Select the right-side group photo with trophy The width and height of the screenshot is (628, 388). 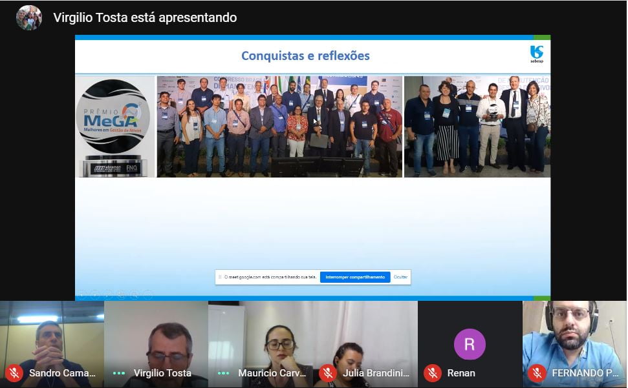[x=477, y=127]
